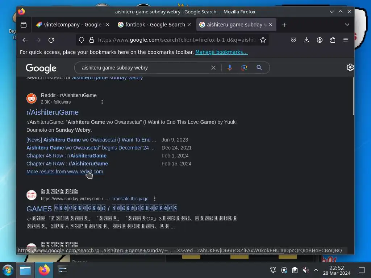The image size is (371, 278).
Task: Open the Google logo homepage
Action: (41, 68)
